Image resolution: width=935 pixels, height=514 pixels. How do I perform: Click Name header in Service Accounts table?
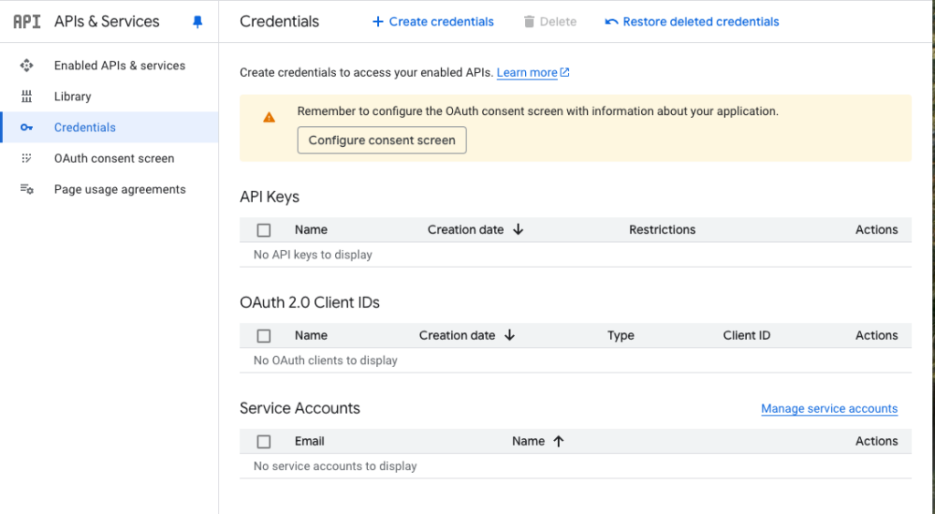click(x=529, y=441)
